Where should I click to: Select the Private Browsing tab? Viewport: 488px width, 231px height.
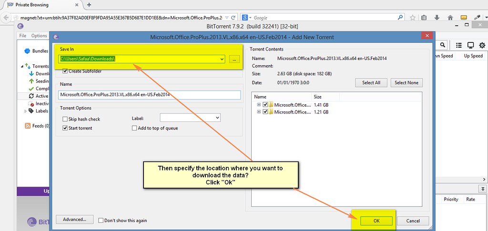coord(42,5)
